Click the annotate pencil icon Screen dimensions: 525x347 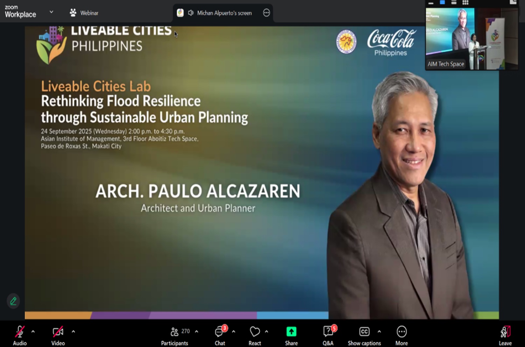(x=13, y=301)
